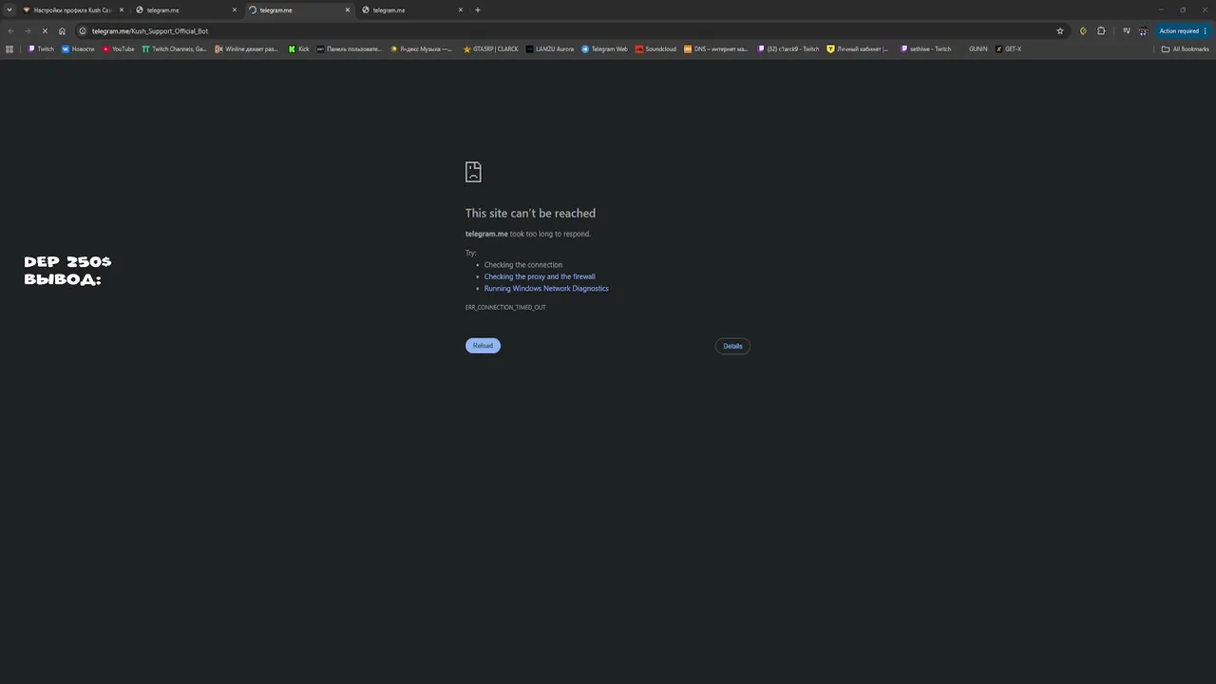Open the apps grid shortcut
This screenshot has width=1216, height=684.
coord(9,48)
